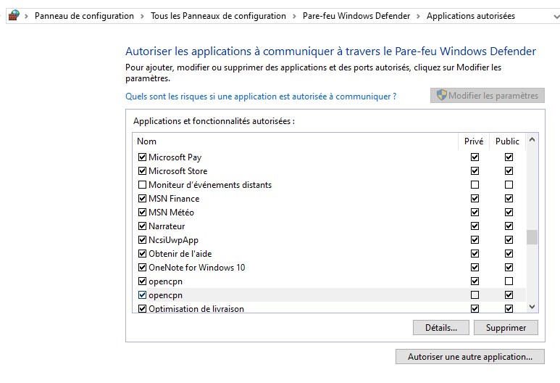
Task: Enable Moniteur d'événements distants name checkbox
Action: [142, 184]
